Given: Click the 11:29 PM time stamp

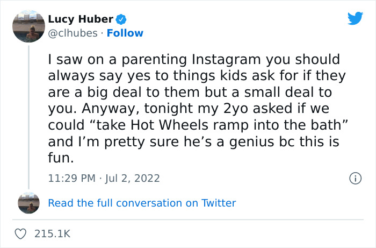Looking at the screenshot, I should point(70,178).
